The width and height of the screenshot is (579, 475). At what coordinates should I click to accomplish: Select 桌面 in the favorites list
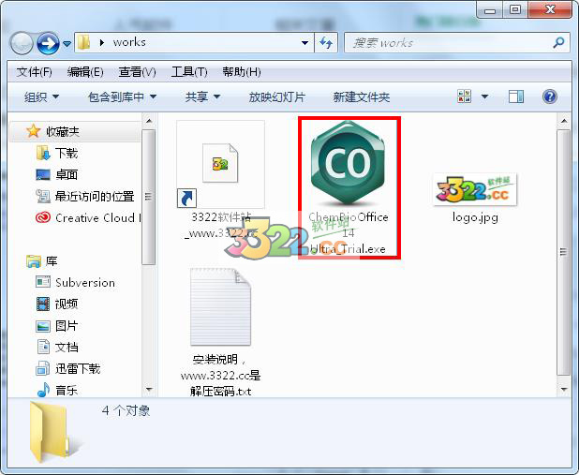point(67,174)
